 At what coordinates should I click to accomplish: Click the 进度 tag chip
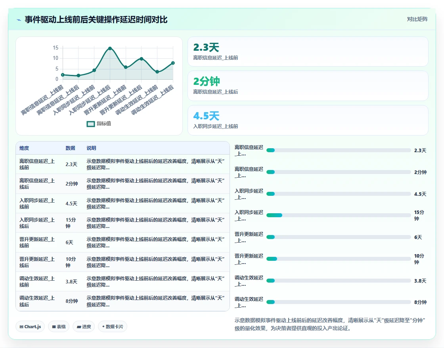84,327
